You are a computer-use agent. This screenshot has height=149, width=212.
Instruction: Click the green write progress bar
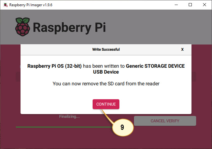[62, 127]
